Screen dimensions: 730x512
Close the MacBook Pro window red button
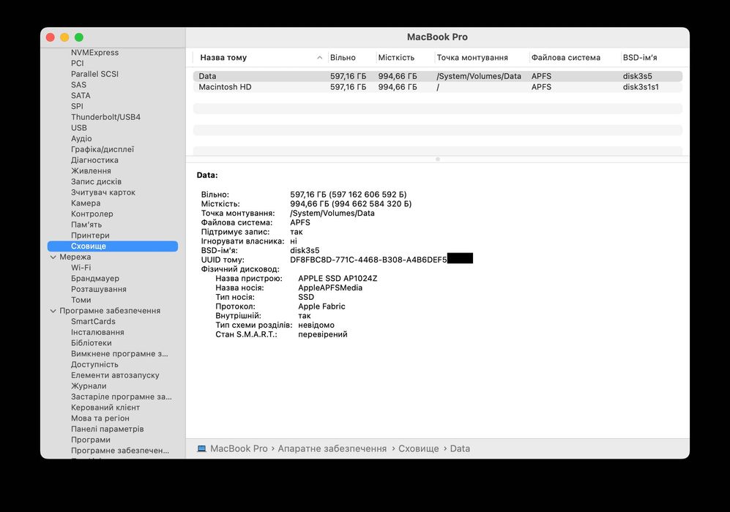click(x=51, y=37)
